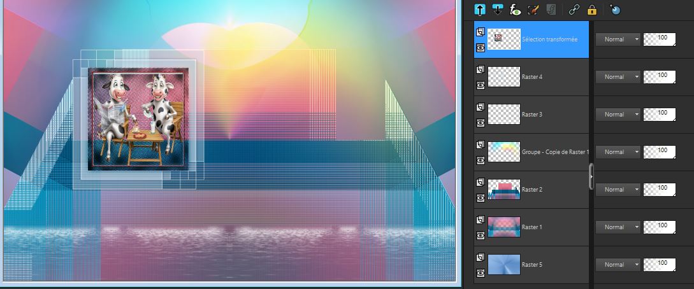
Task: Click 'Groupe - Copie de Raster 1' layer name
Action: pos(556,152)
